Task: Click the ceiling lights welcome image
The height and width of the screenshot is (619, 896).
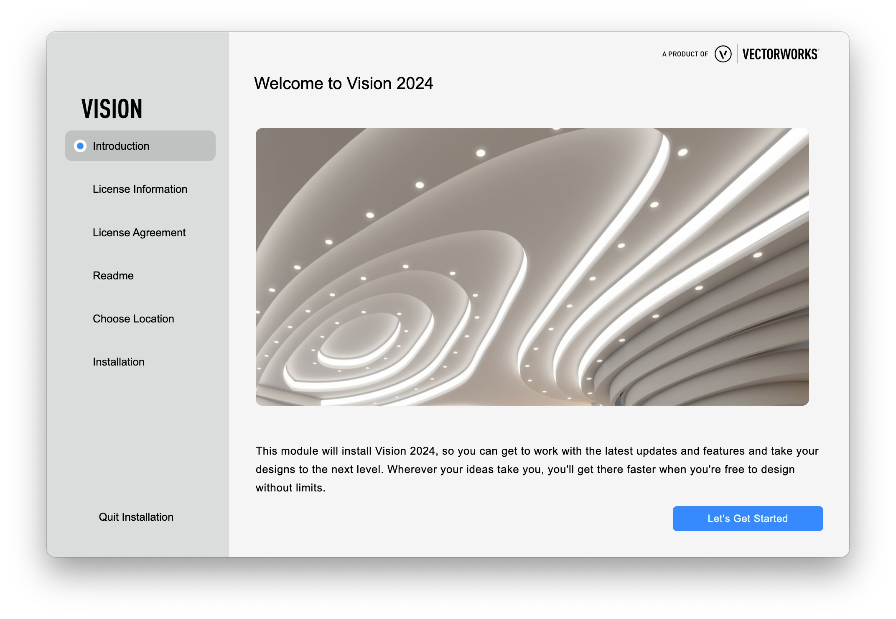Action: click(532, 266)
